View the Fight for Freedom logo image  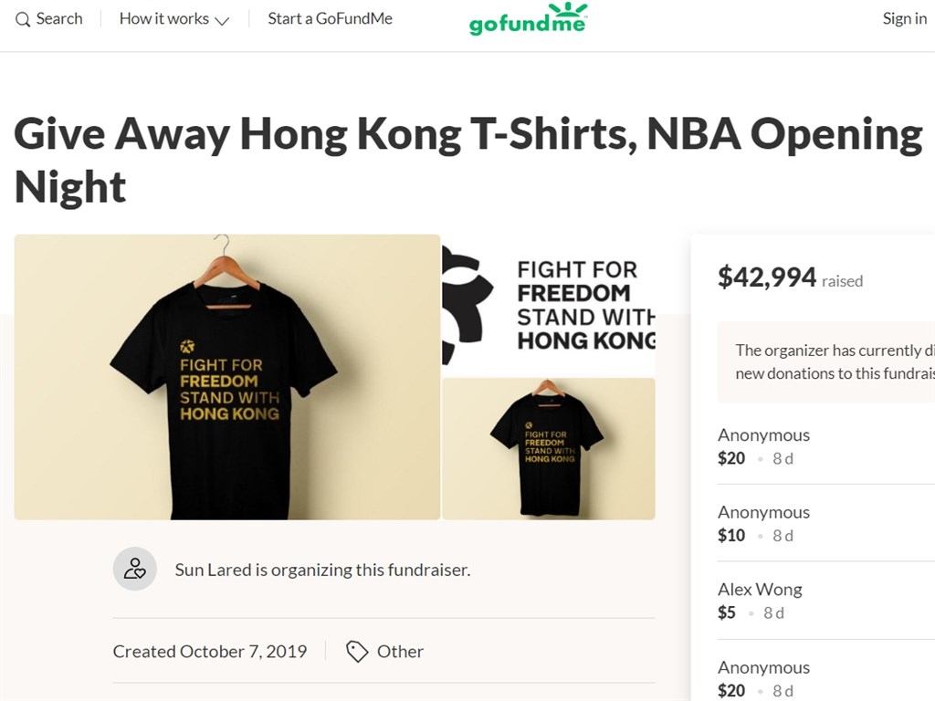[x=549, y=305]
